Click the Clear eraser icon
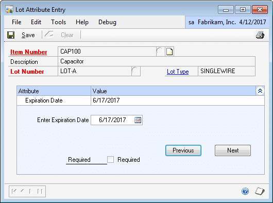The height and width of the screenshot is (203, 273). pyautogui.click(x=49, y=35)
